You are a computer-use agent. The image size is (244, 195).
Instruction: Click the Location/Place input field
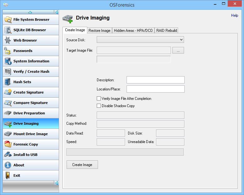[x=155, y=89]
